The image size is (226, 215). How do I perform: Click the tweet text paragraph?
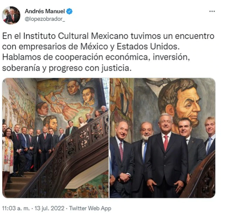108,52
